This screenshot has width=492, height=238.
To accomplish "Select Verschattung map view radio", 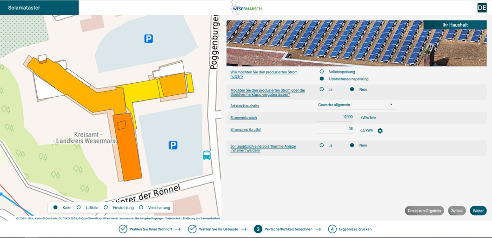I will click(141, 207).
